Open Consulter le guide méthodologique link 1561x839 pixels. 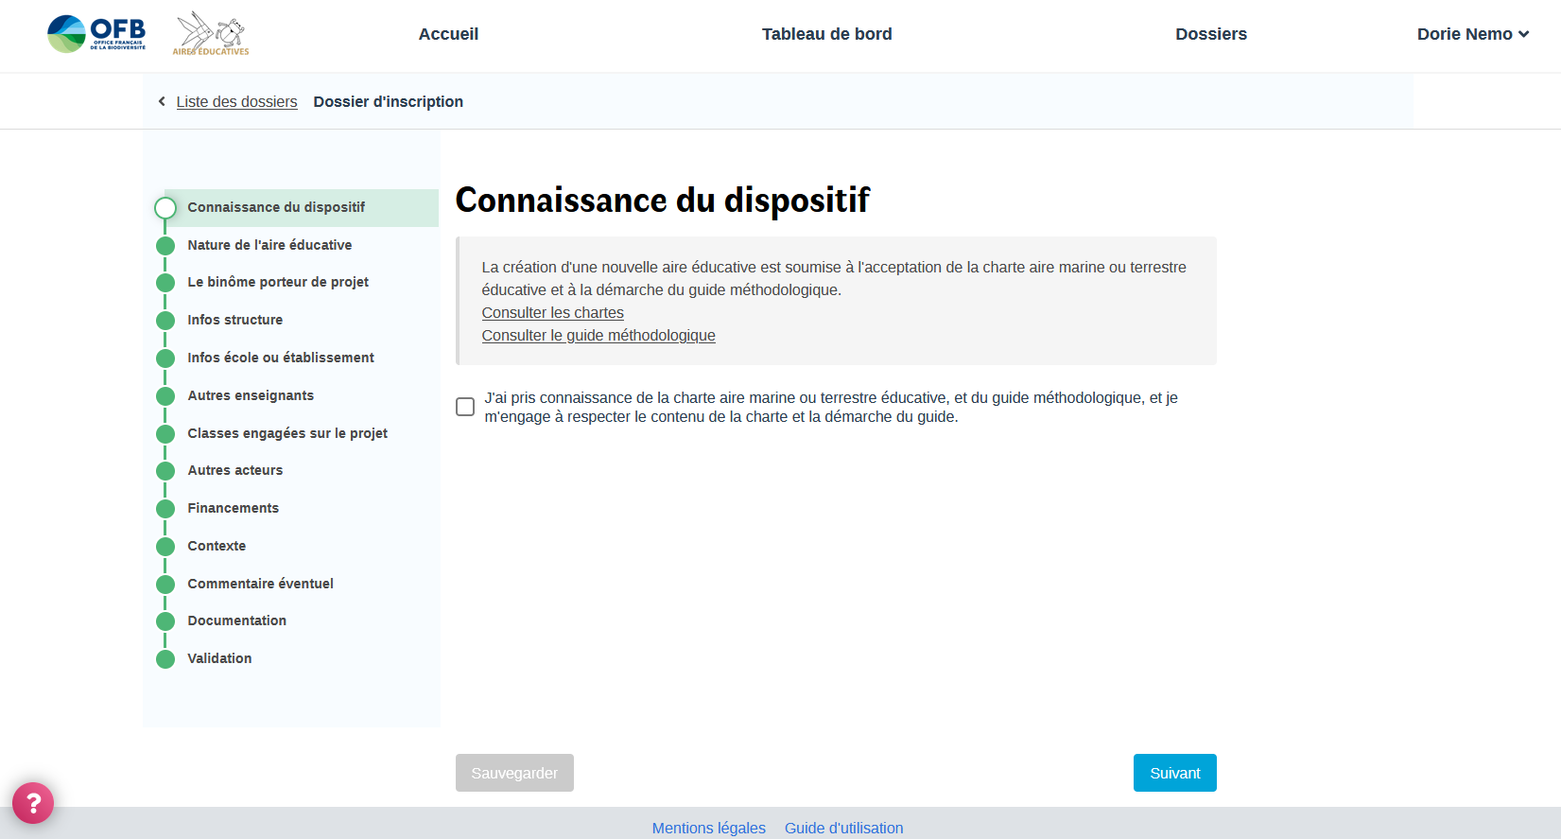(x=598, y=336)
